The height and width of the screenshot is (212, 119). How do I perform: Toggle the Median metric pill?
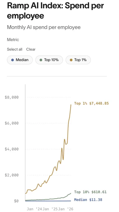pyautogui.click(x=20, y=60)
